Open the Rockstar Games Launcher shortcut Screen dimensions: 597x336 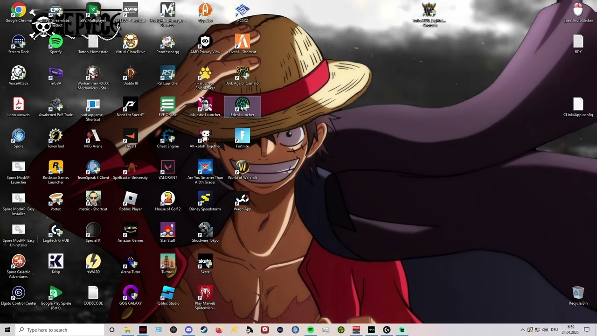56,171
